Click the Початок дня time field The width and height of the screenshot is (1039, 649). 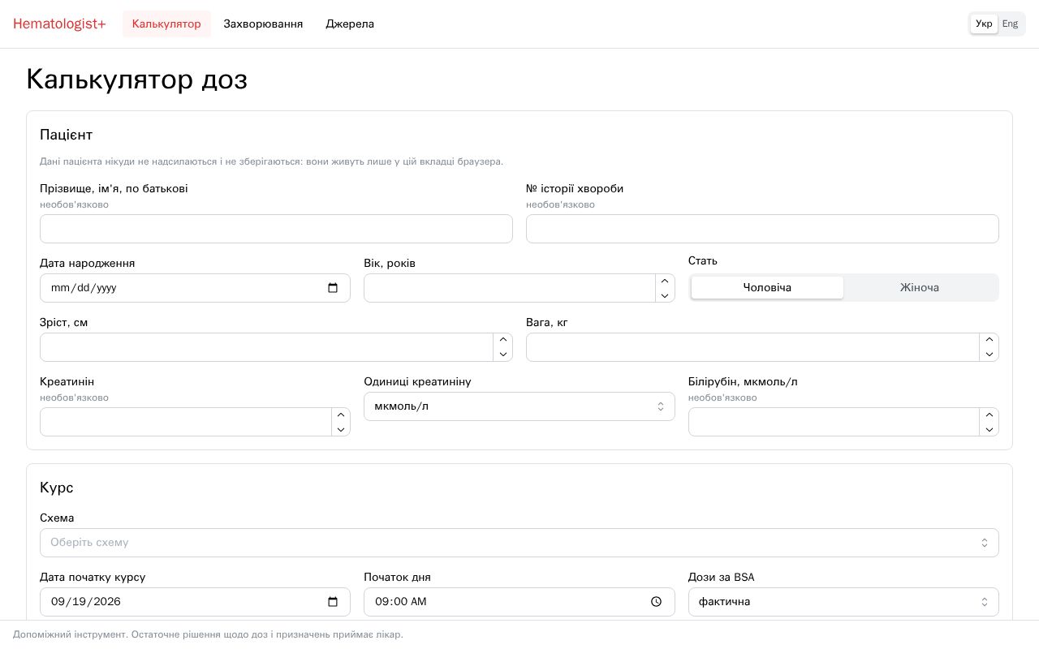click(x=519, y=602)
